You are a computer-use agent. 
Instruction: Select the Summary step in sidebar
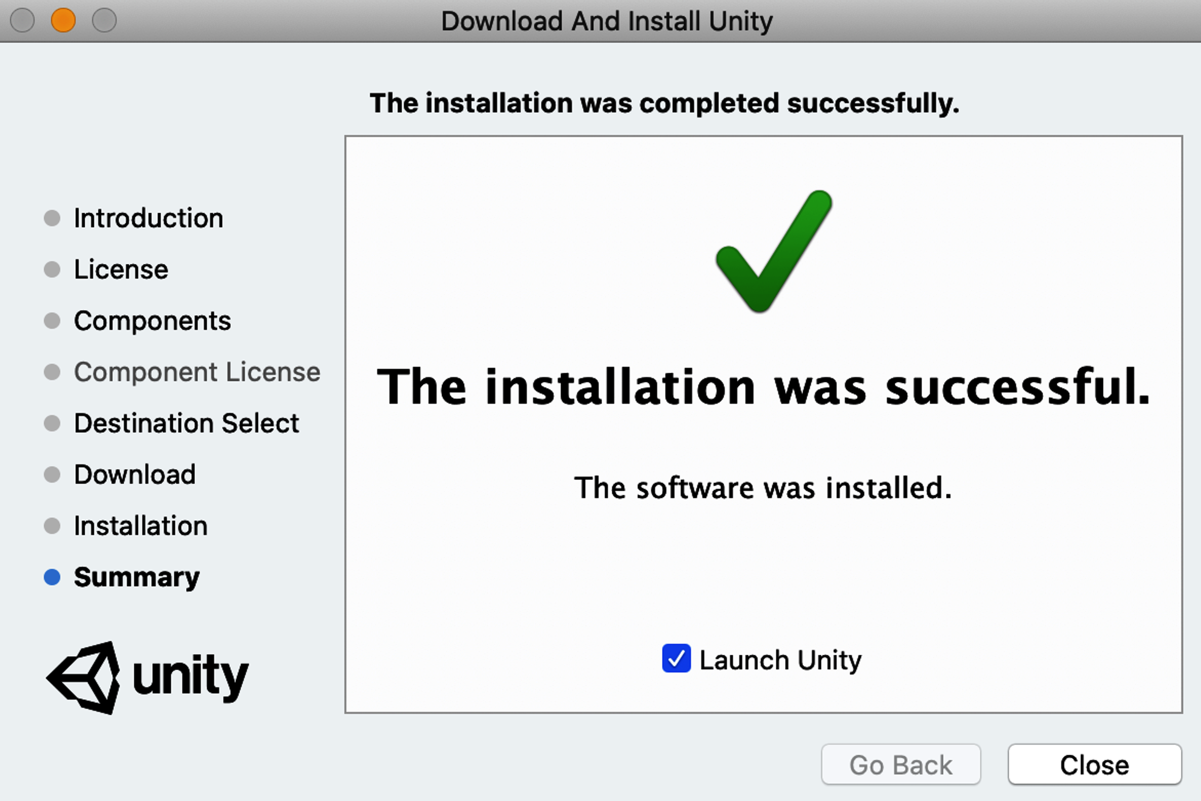tap(136, 578)
